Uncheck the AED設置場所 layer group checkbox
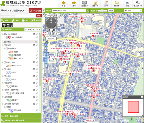Viewport: 144px width, 123px height. point(5,34)
